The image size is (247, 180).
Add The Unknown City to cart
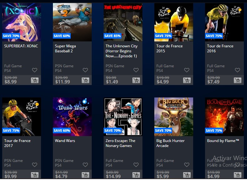136,80
